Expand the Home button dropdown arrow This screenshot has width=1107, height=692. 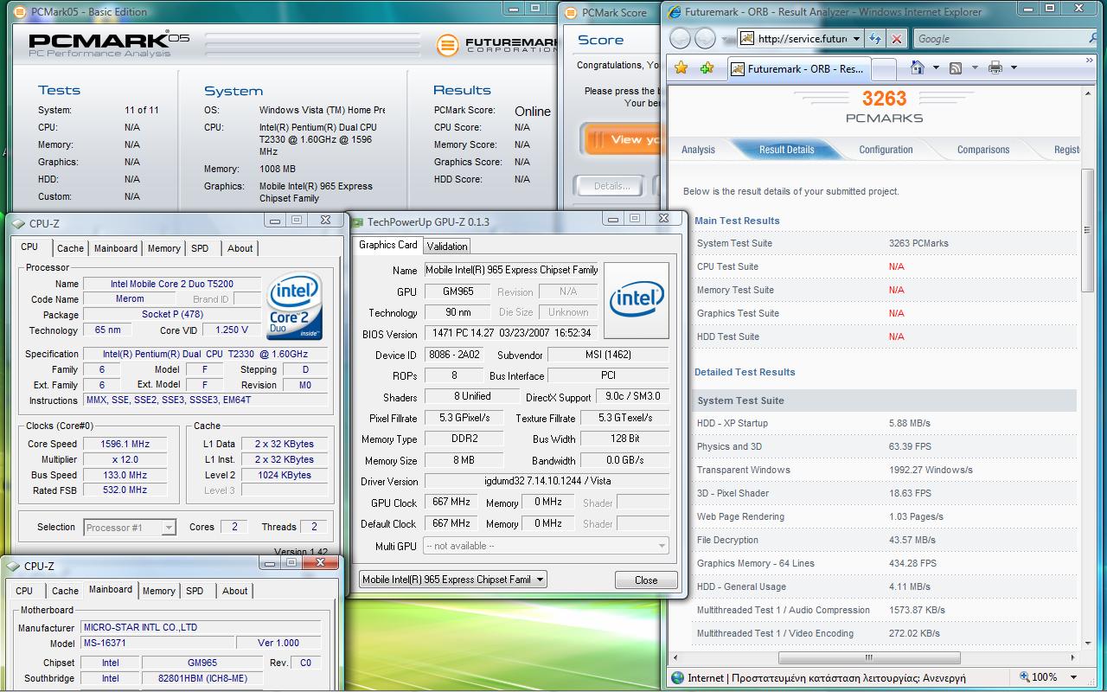coord(935,67)
